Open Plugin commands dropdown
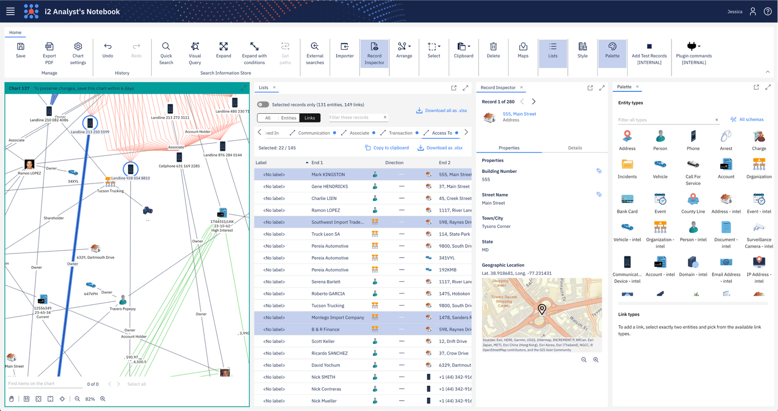778x411 pixels. coord(694,53)
